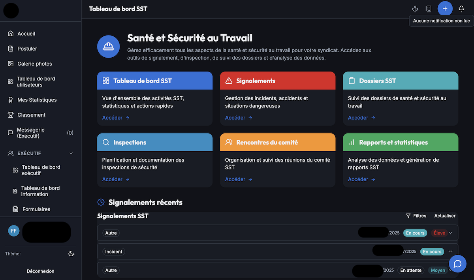Screen dimensions: 474x280
Task: Click the building icon in top bar
Action: click(429, 9)
